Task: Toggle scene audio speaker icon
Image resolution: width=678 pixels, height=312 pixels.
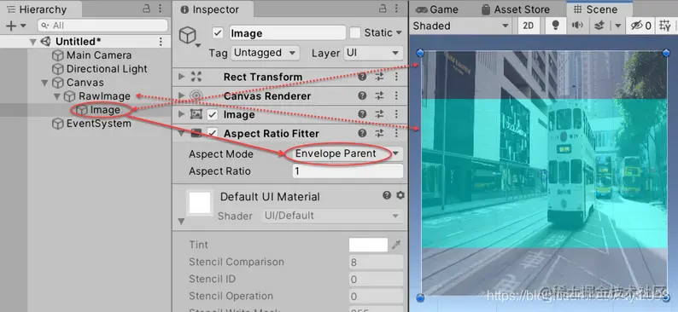Action: (577, 26)
